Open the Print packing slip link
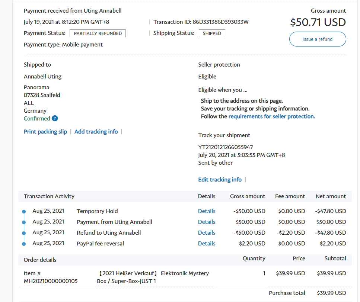Image resolution: width=360 pixels, height=302 pixels. pyautogui.click(x=45, y=132)
